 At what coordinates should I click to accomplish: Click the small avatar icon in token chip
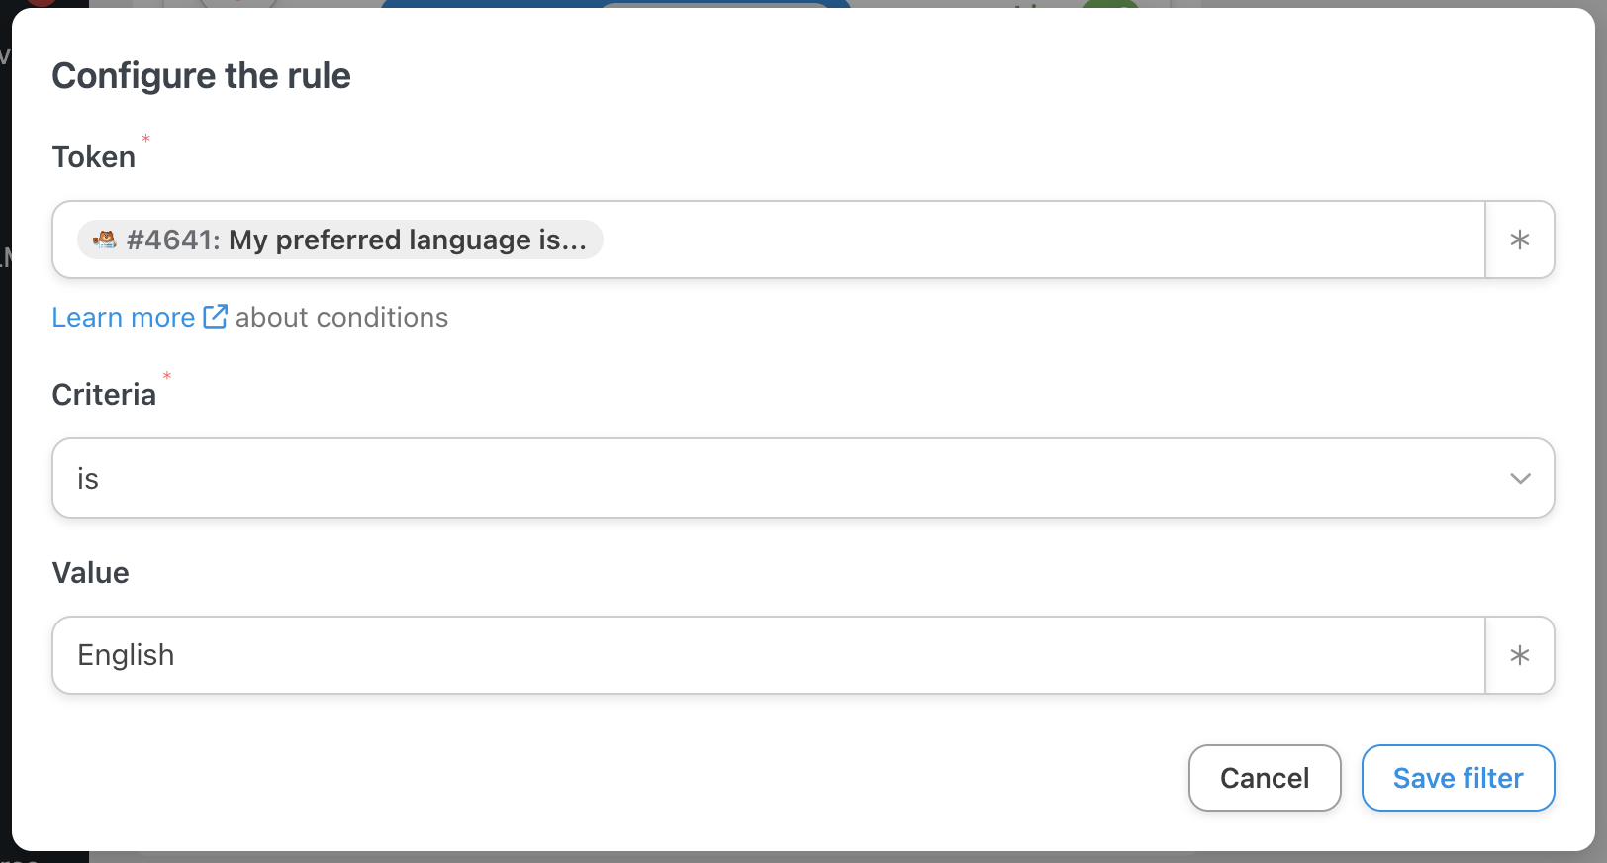point(105,240)
